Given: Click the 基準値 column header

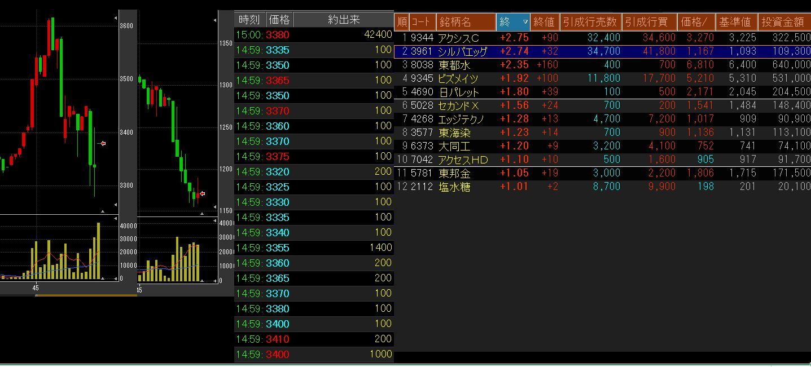Looking at the screenshot, I should click(735, 22).
